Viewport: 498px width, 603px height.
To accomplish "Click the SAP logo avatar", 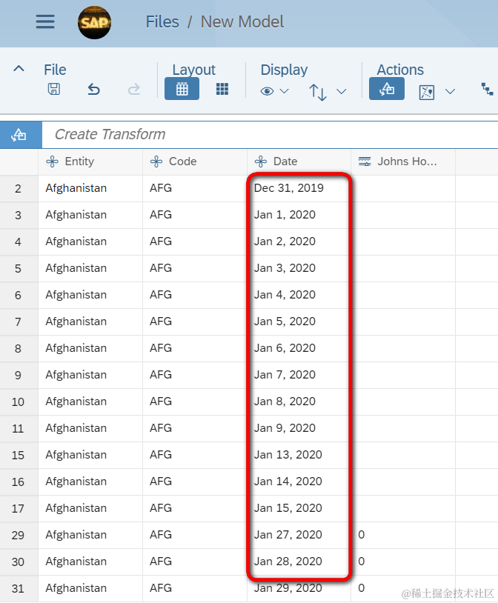I will [94, 22].
